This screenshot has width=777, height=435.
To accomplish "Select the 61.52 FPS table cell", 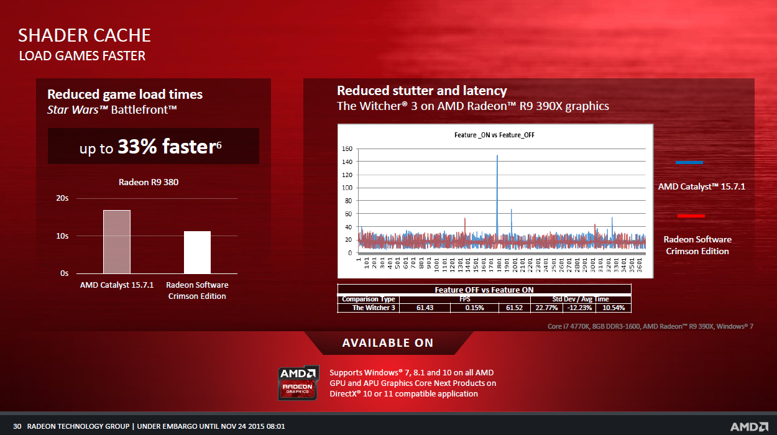I will 514,308.
